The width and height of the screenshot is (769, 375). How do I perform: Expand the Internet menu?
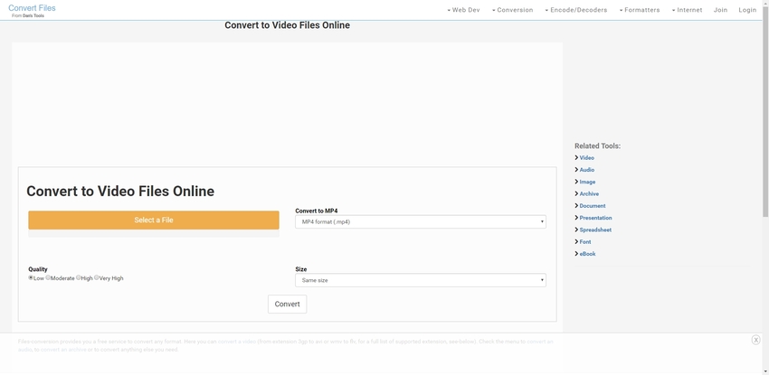click(x=687, y=10)
